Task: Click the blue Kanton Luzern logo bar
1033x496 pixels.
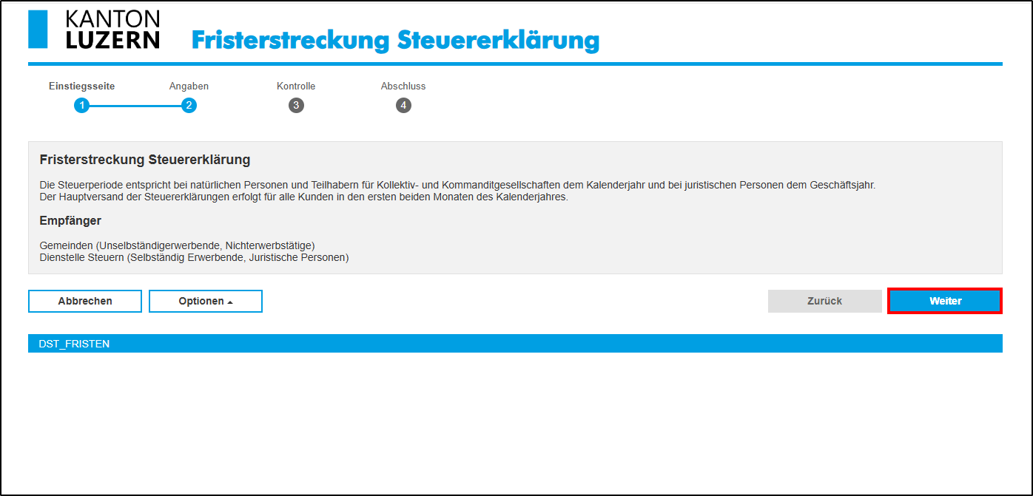Action: click(x=37, y=30)
